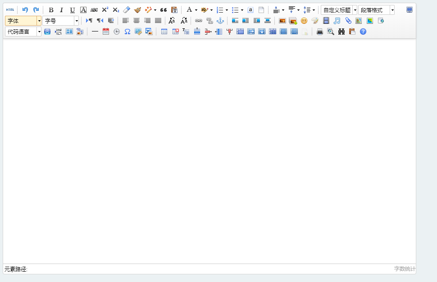The height and width of the screenshot is (282, 437).
Task: Insert current date calendar icon
Action: coord(106,31)
